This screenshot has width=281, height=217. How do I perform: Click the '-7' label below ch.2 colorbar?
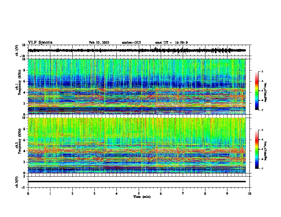(262, 168)
